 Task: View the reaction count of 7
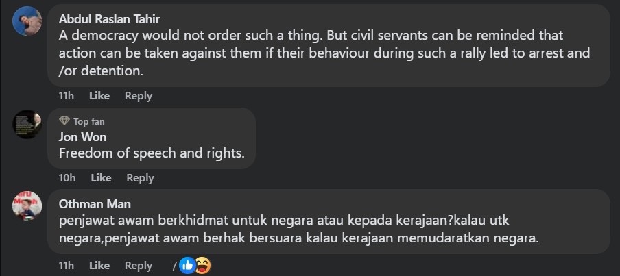tap(174, 266)
